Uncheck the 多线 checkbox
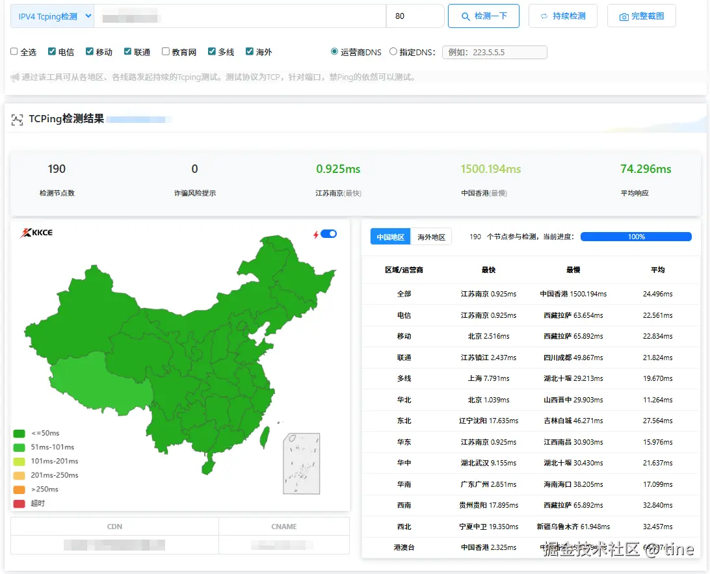The width and height of the screenshot is (710, 574). pyautogui.click(x=211, y=51)
